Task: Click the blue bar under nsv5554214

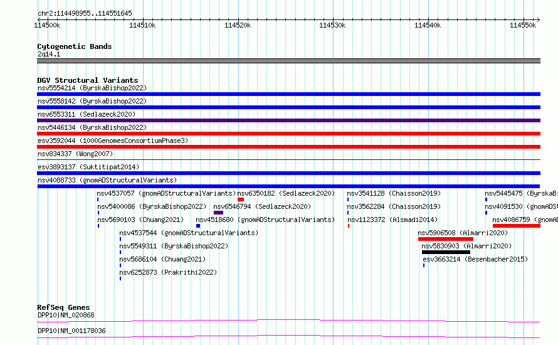Action: tap(288, 94)
